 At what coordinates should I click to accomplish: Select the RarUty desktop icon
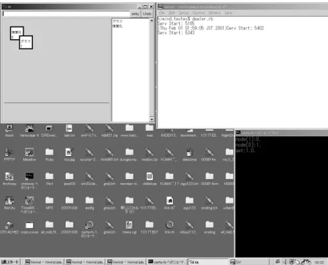pos(9,203)
